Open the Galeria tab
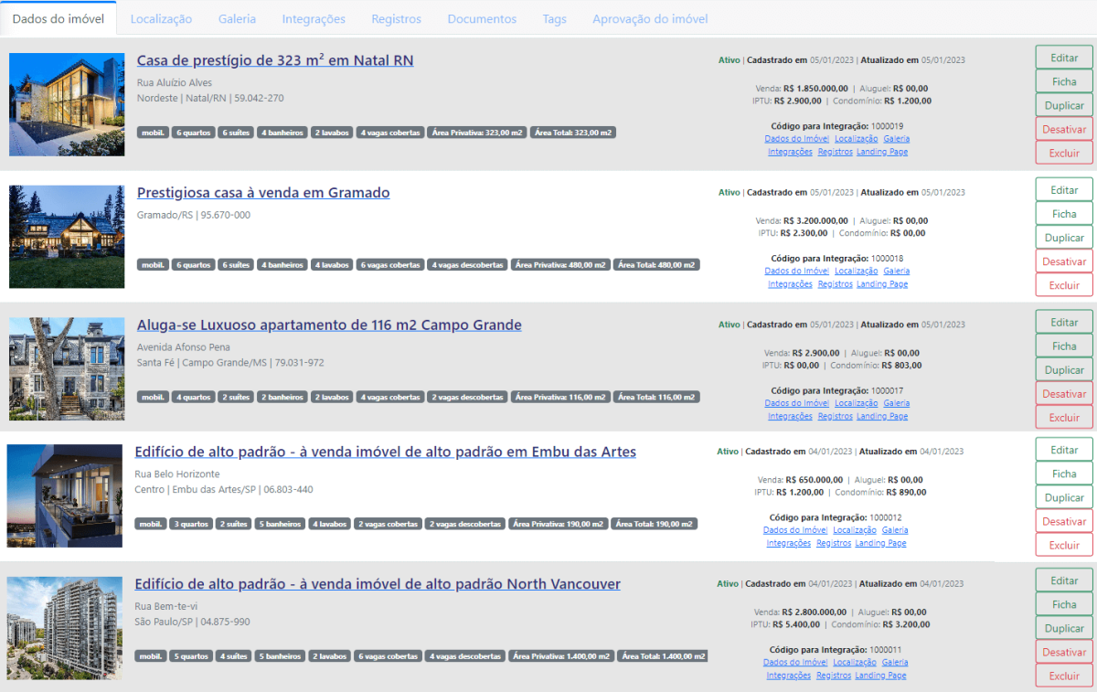This screenshot has height=692, width=1097. [237, 18]
